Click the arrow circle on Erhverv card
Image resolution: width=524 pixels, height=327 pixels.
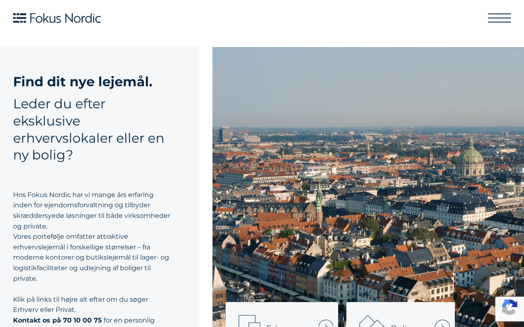click(x=326, y=323)
